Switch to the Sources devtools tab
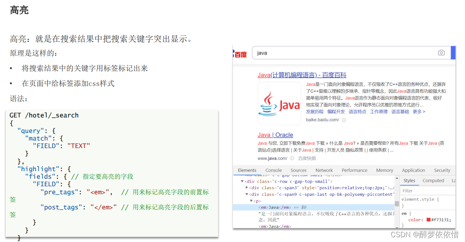The height and width of the screenshot is (242, 465). click(x=298, y=170)
